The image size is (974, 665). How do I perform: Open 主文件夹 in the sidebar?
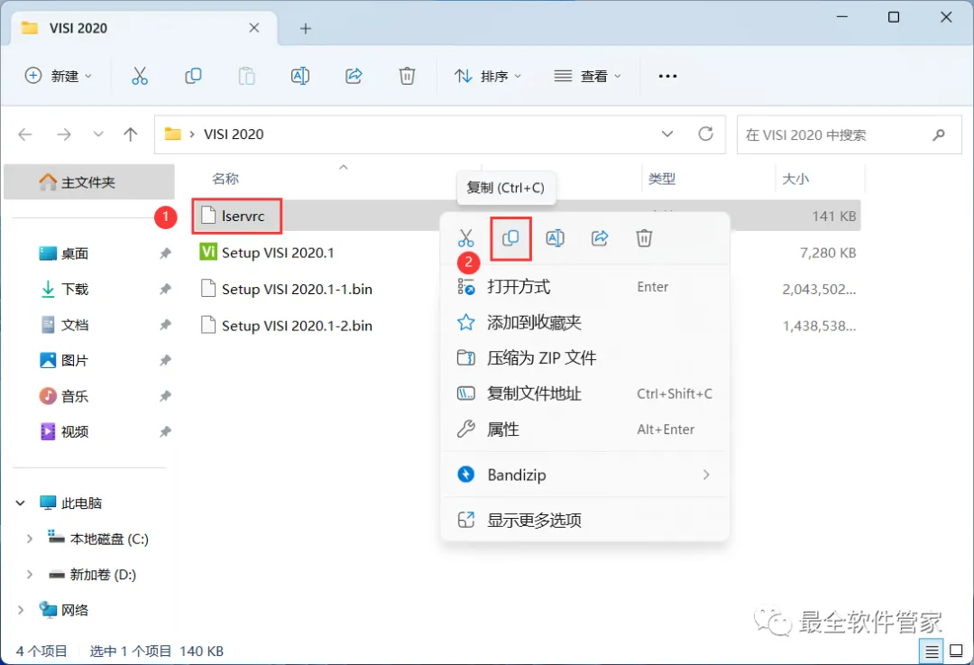(x=88, y=182)
